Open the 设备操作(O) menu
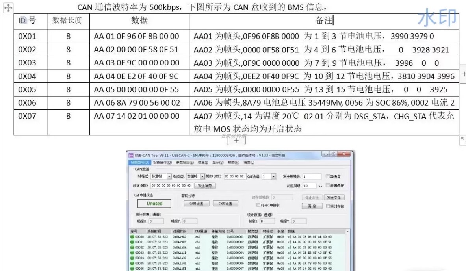Viewport: 466px width, 271px height. 162,163
